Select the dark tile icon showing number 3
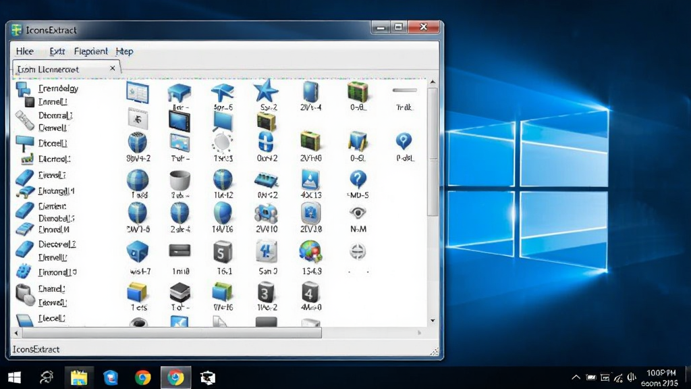Viewport: 691px width, 389px height. click(x=266, y=292)
